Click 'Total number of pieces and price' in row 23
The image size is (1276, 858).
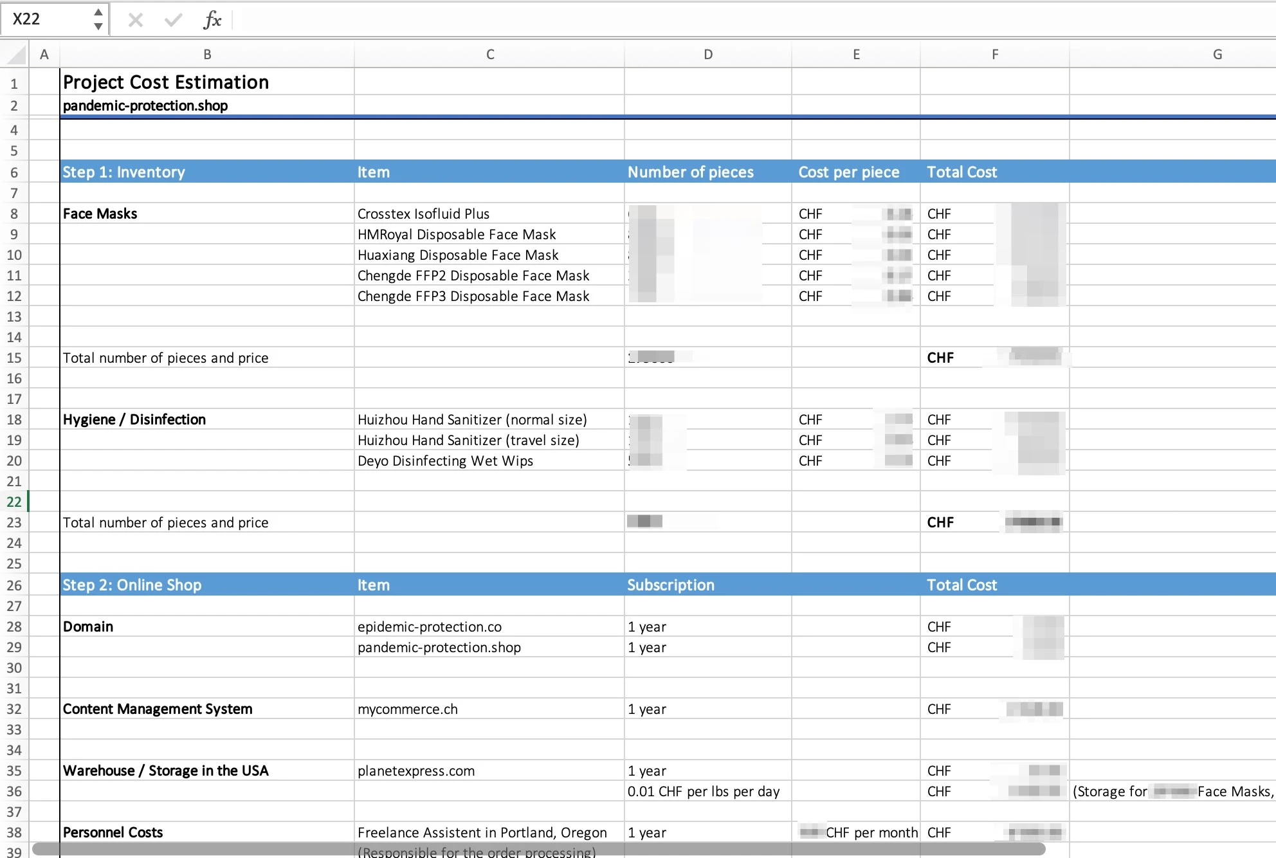click(207, 522)
